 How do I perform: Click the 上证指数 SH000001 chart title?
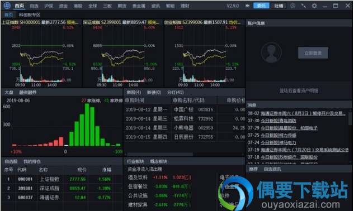[40, 22]
